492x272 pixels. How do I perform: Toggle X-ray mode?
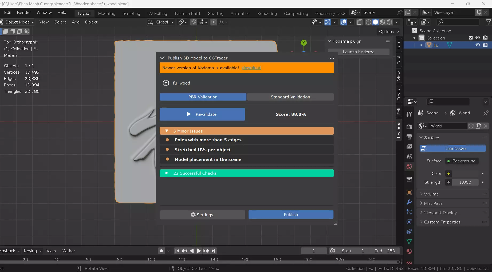[x=360, y=22]
